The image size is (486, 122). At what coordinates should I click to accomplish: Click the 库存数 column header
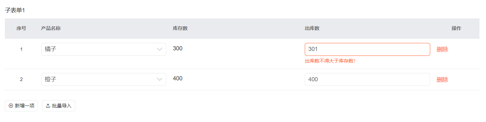point(180,28)
